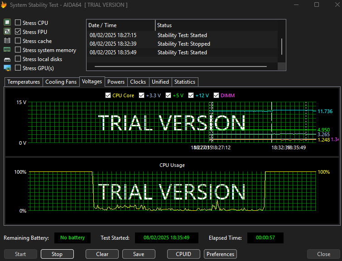Click the 4.950 voltage value label

[x=324, y=130]
